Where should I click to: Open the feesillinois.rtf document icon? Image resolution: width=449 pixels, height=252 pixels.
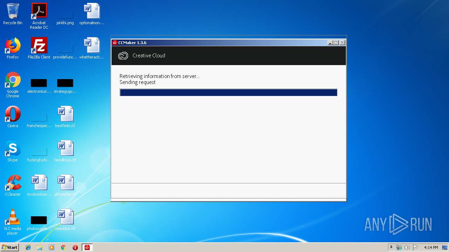pyautogui.click(x=65, y=148)
